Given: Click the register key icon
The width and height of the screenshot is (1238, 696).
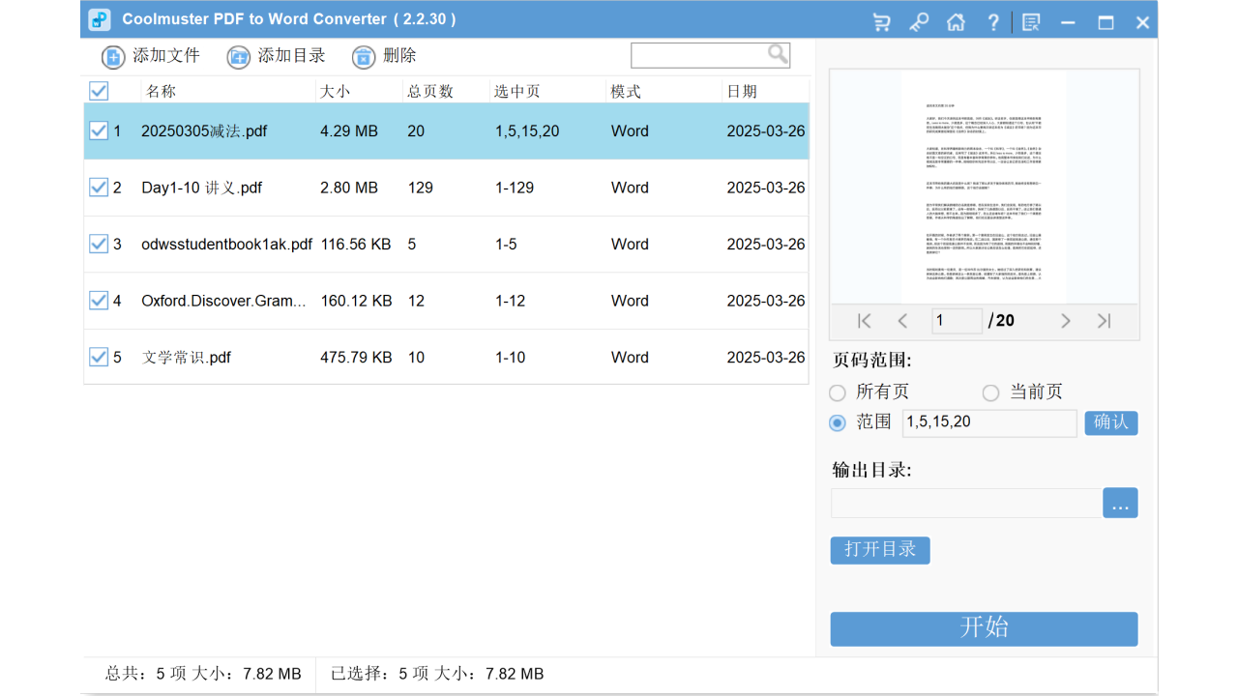Looking at the screenshot, I should [918, 21].
